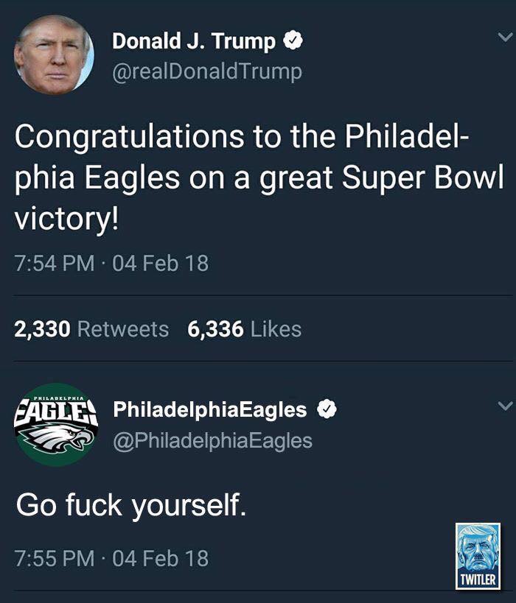
Task: Expand the chevron menu on Eagles reply
Action: point(503,406)
